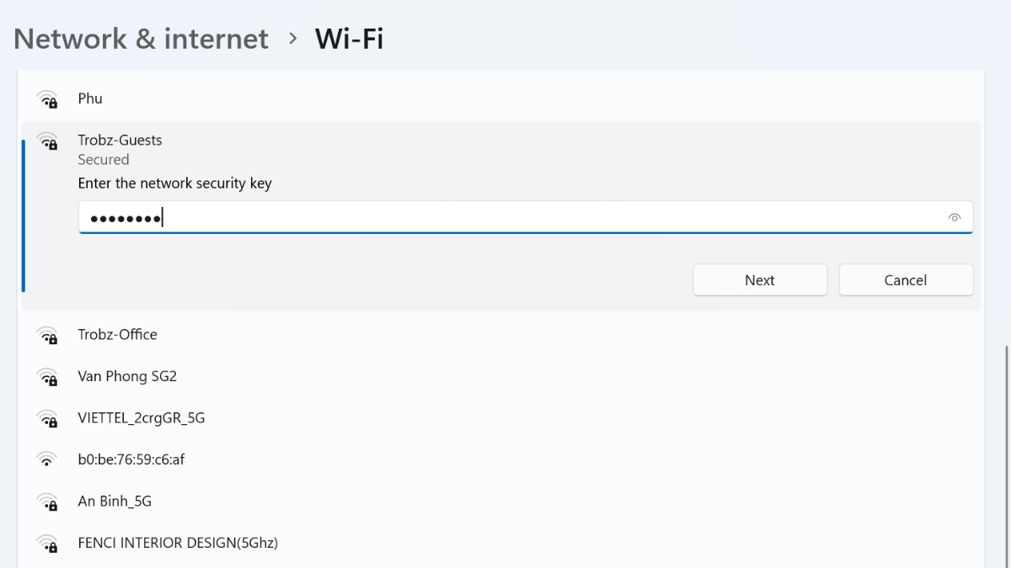Click the FENCI INTERIOR DESIGN(5Ghz) Wi-Fi icon

47,544
